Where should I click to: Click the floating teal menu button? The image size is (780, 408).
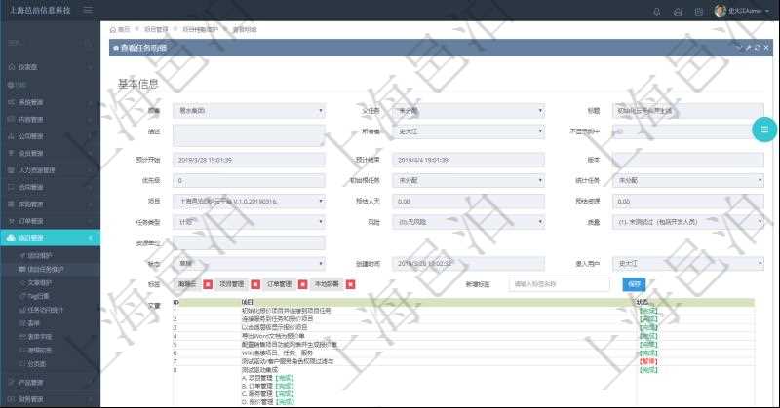point(763,129)
